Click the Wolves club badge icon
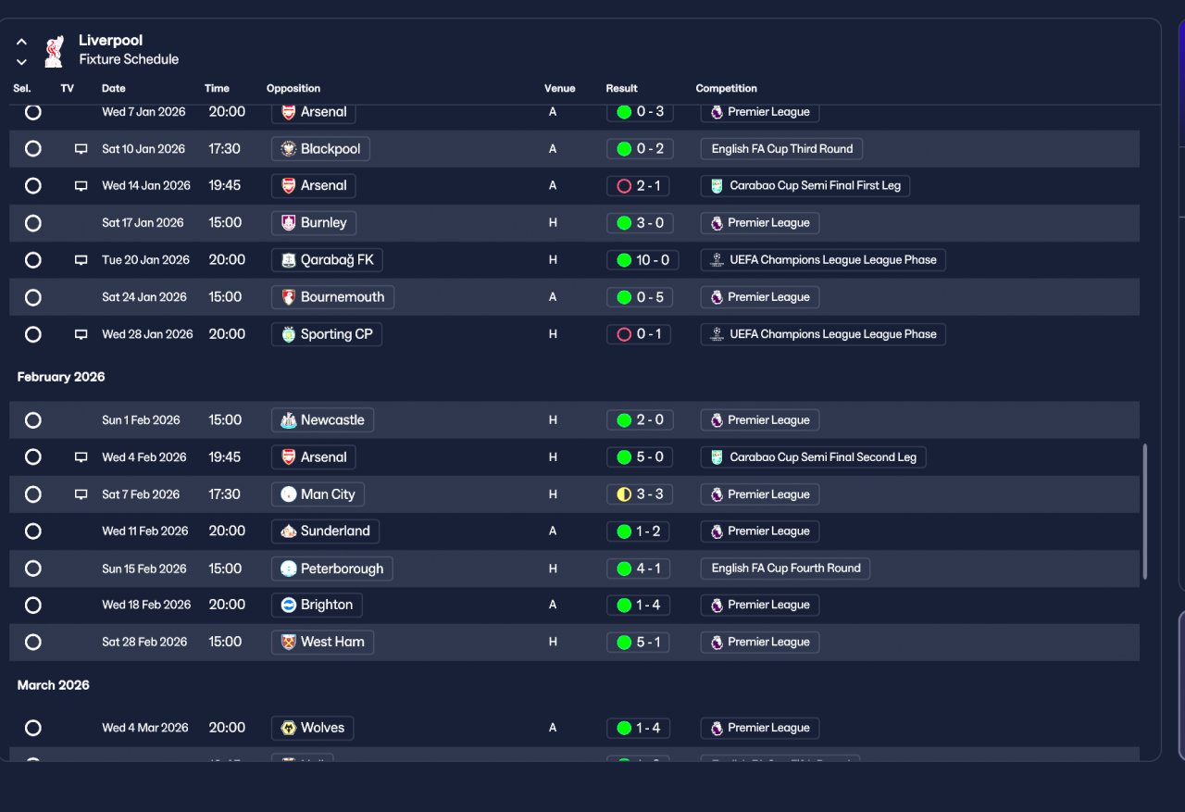1185x812 pixels. click(289, 728)
